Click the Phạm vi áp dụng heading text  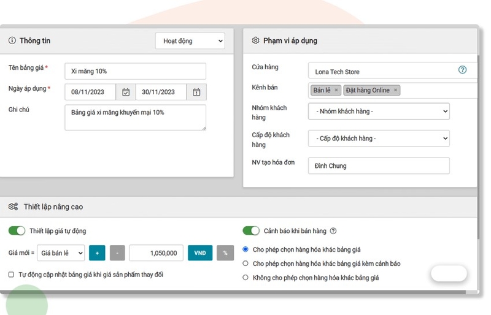click(290, 40)
